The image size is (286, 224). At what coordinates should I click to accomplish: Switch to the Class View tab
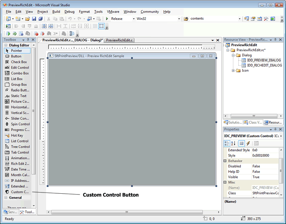(x=252, y=122)
